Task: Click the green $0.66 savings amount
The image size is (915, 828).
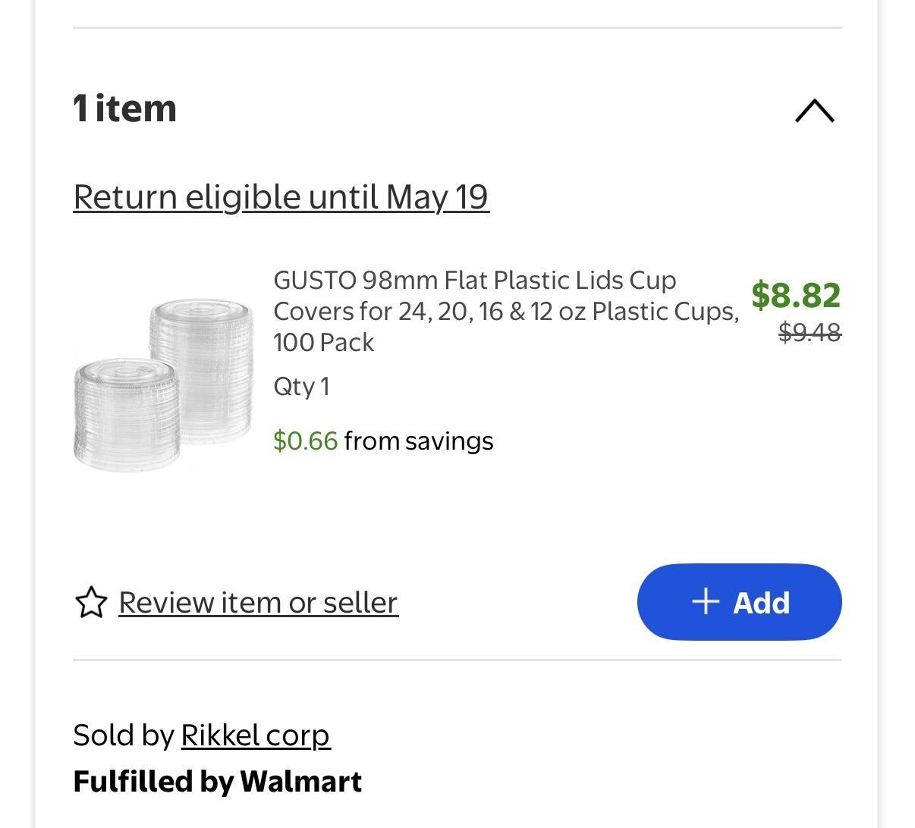Action: (305, 441)
